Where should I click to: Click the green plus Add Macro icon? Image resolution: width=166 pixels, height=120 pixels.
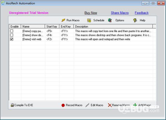click(x=135, y=105)
